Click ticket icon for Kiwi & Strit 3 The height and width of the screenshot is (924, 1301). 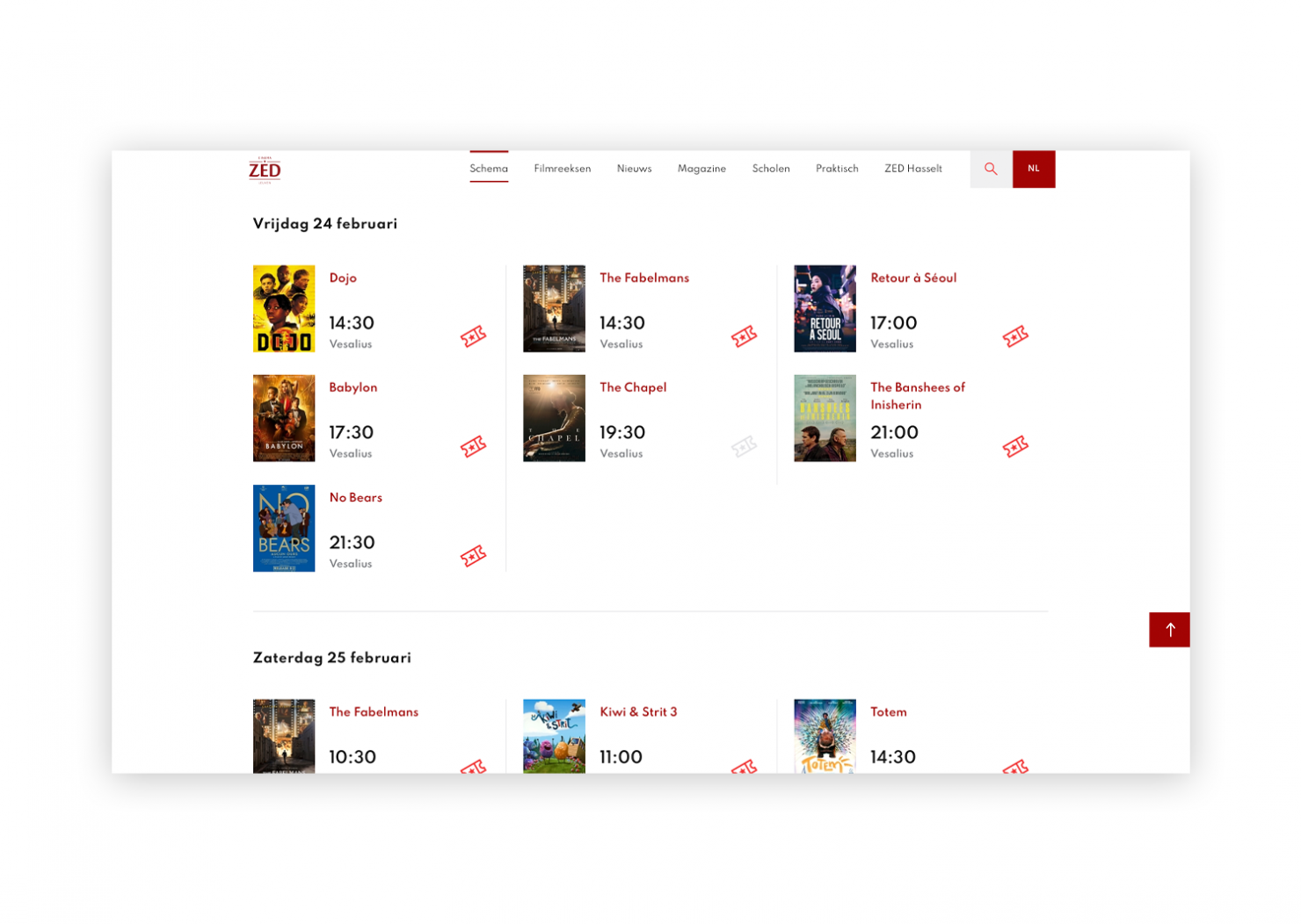(x=744, y=766)
